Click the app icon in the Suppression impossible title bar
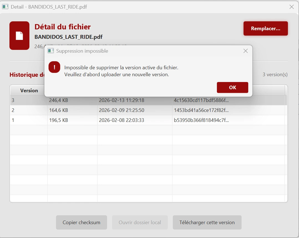 click(x=50, y=51)
